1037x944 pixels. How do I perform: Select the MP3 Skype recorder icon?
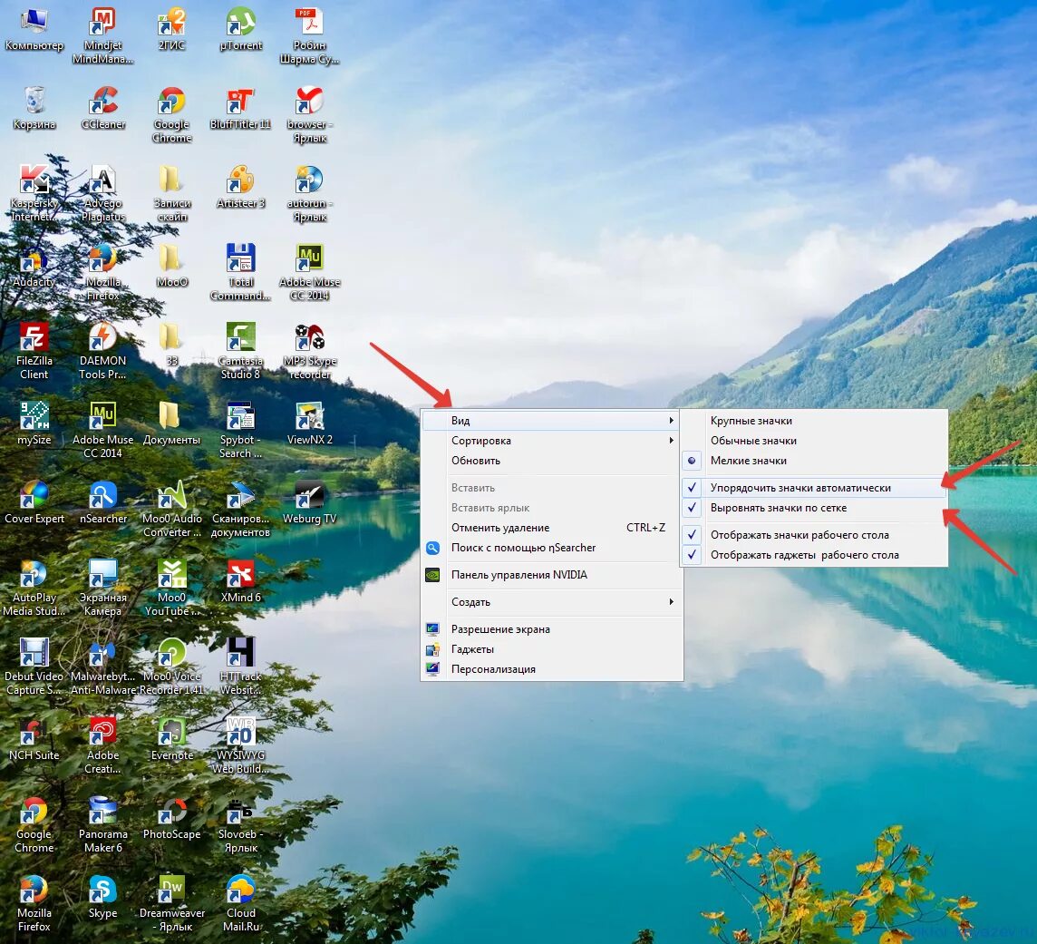[x=309, y=351]
